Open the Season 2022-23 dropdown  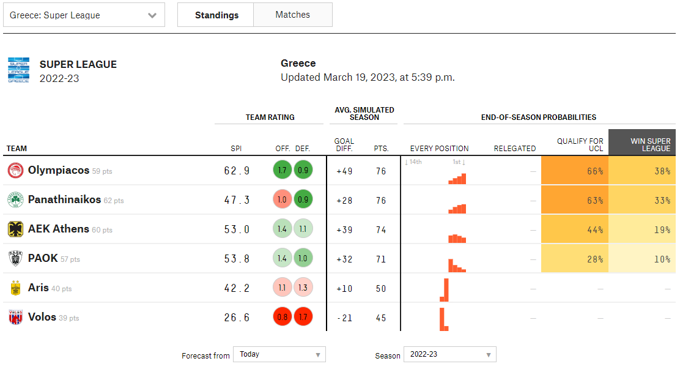[x=450, y=354]
